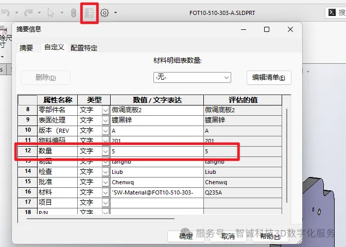Click the Rebuild traffic light icon

click(74, 13)
